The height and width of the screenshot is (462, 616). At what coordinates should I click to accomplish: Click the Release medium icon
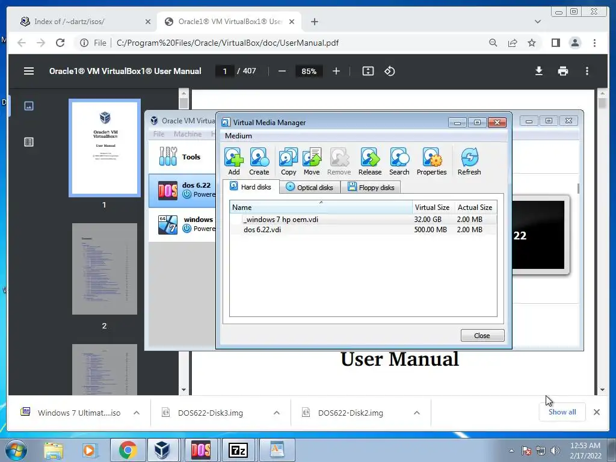(x=370, y=161)
